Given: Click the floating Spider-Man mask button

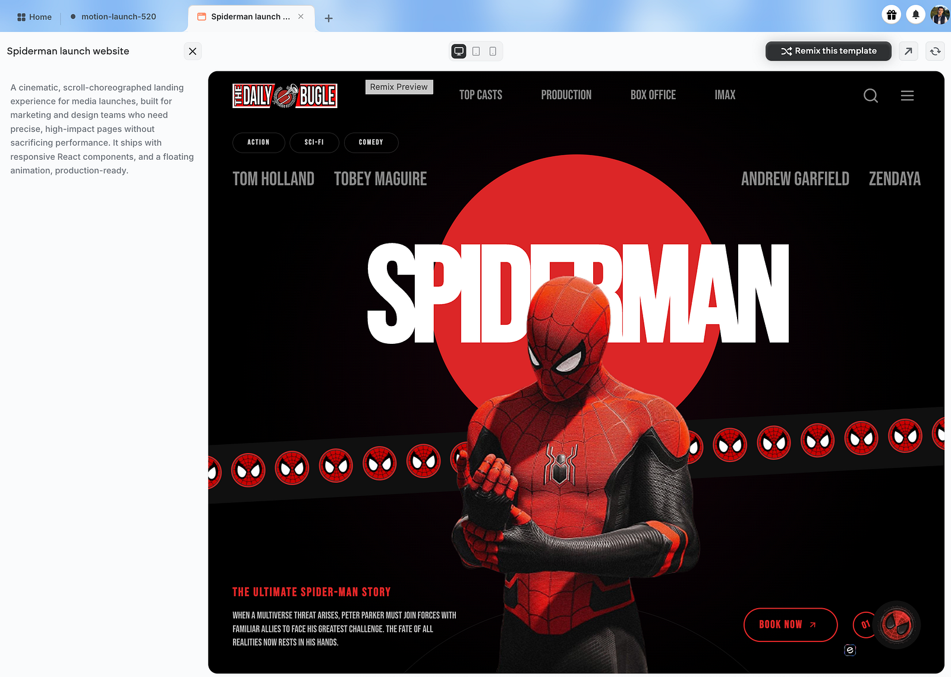Looking at the screenshot, I should point(898,625).
